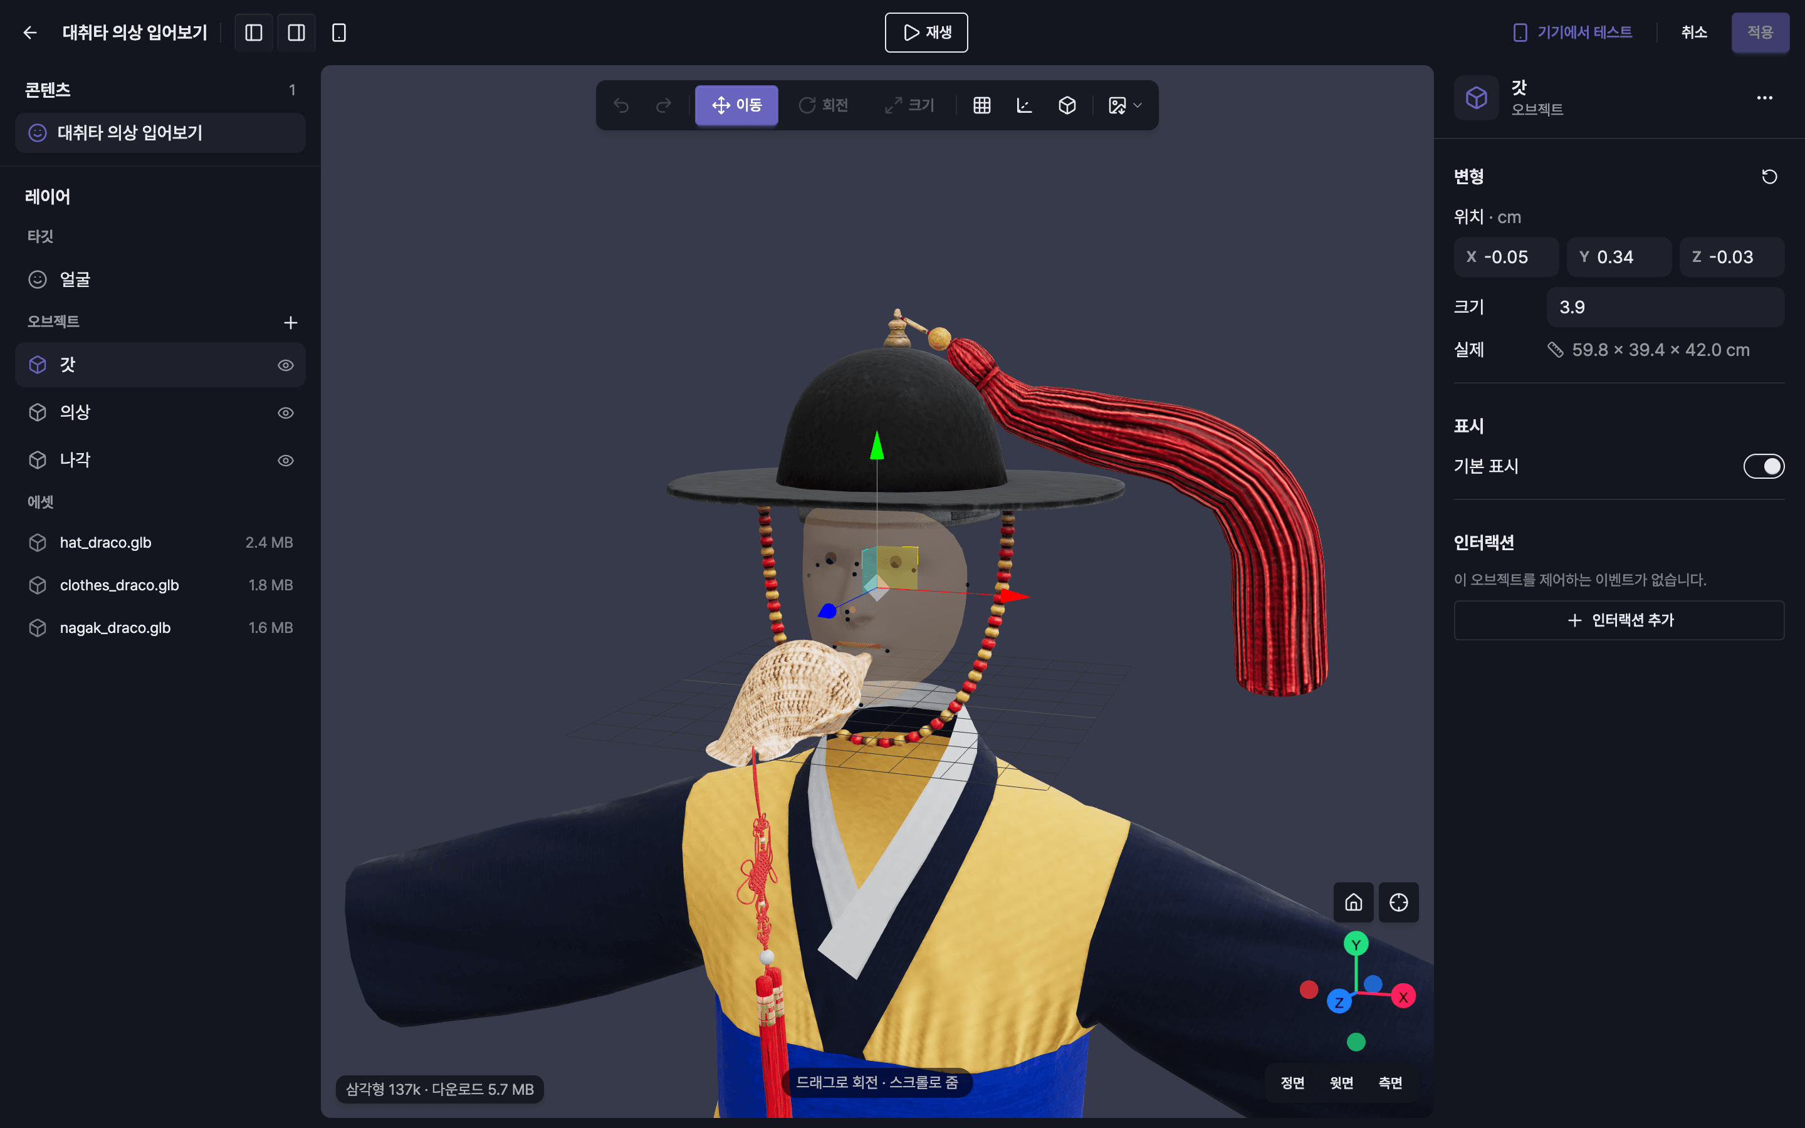Viewport: 1805px width, 1128px height.
Task: Open the background image dropdown arrow
Action: pyautogui.click(x=1138, y=105)
